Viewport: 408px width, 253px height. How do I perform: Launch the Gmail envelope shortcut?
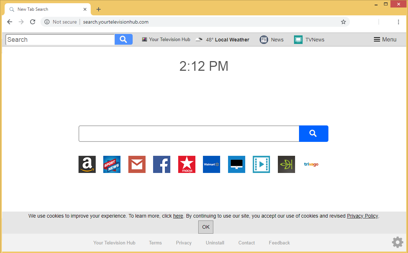click(x=137, y=164)
